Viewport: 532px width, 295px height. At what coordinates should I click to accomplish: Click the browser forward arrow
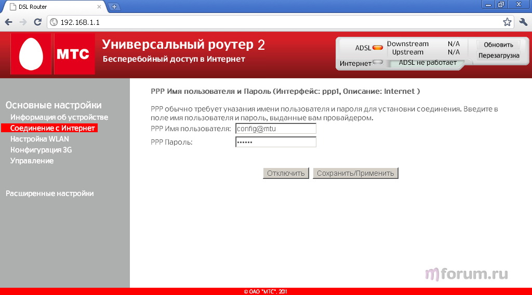click(x=23, y=22)
